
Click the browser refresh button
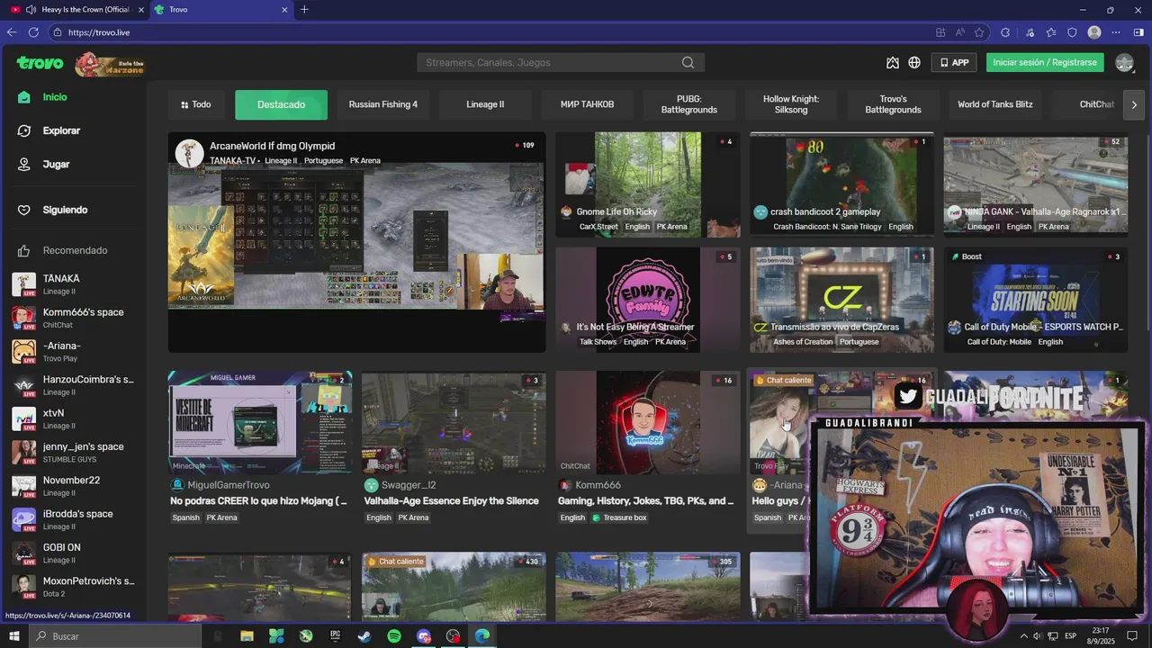(33, 32)
